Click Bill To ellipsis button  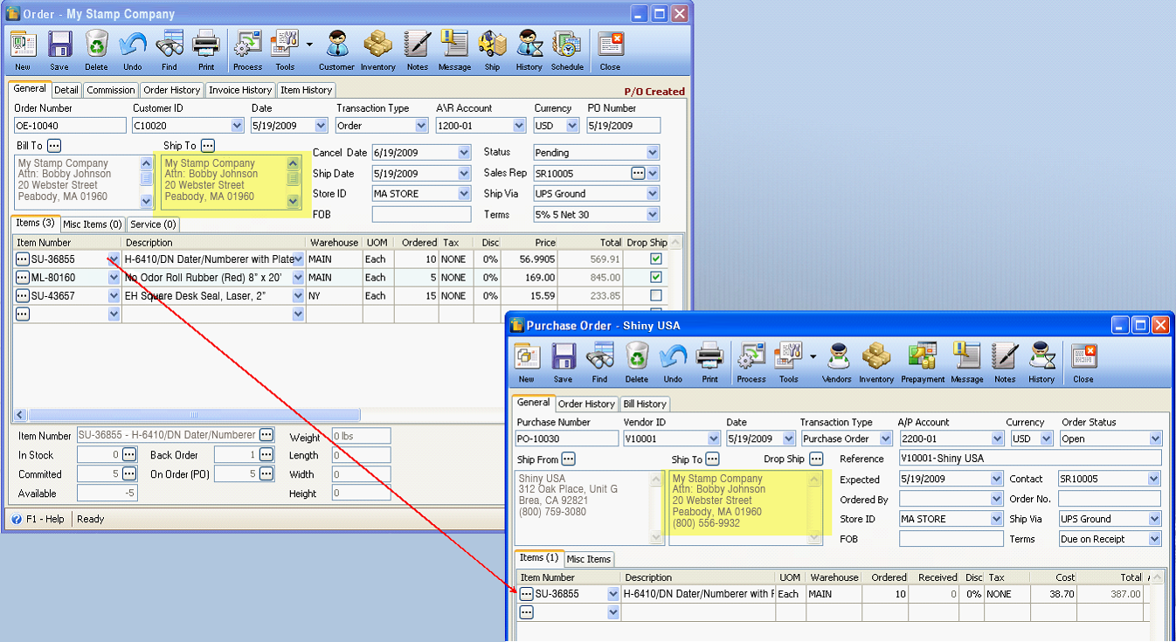pyautogui.click(x=54, y=146)
